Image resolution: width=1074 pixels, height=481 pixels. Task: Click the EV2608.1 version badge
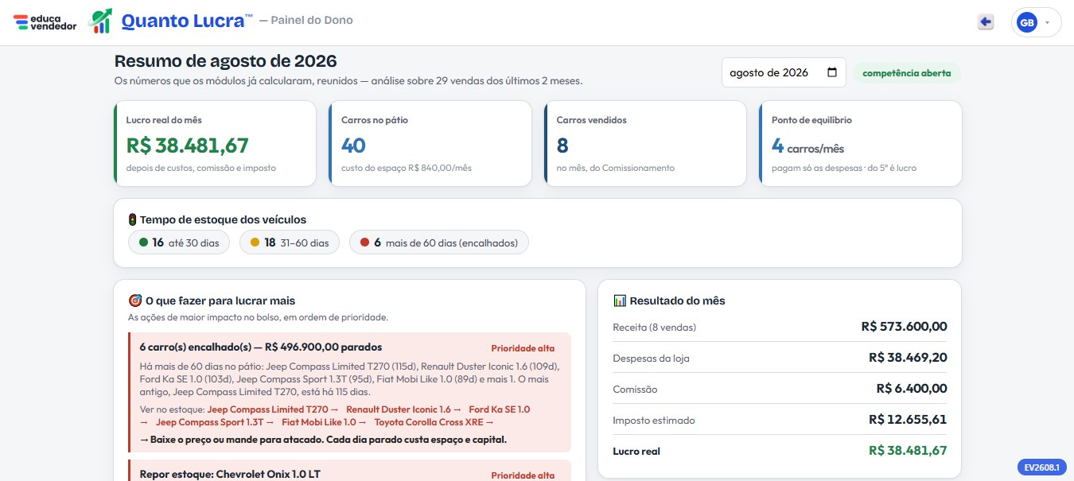pyautogui.click(x=1042, y=467)
